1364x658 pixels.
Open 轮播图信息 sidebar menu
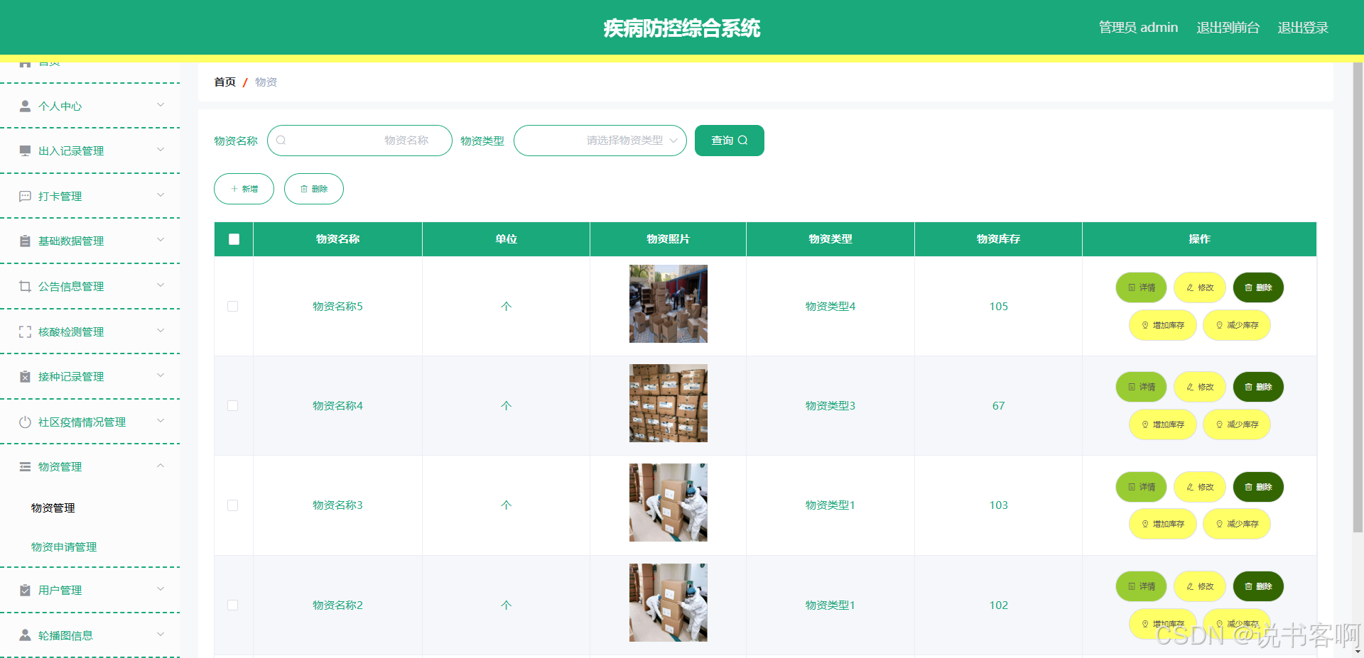90,635
